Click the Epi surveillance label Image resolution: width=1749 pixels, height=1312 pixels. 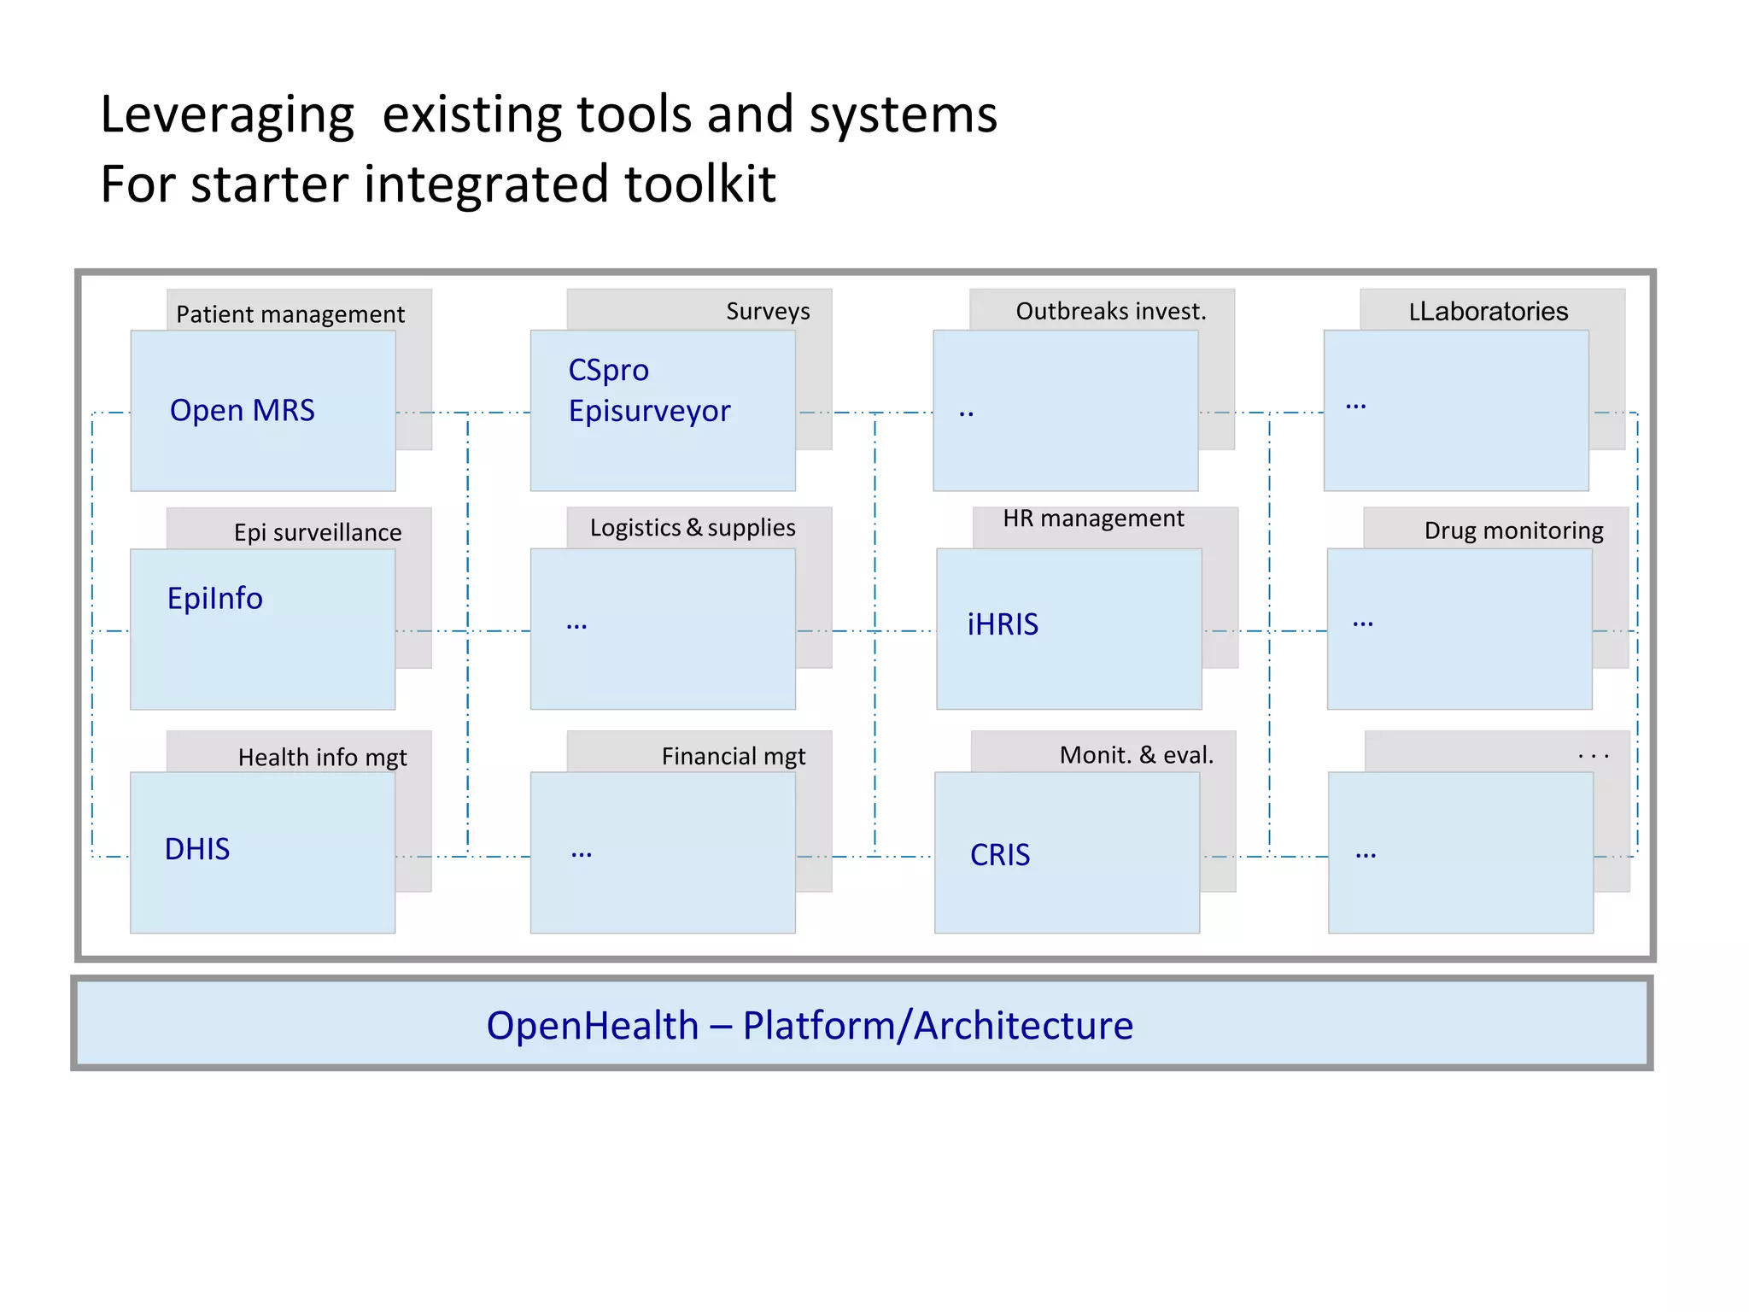(318, 532)
